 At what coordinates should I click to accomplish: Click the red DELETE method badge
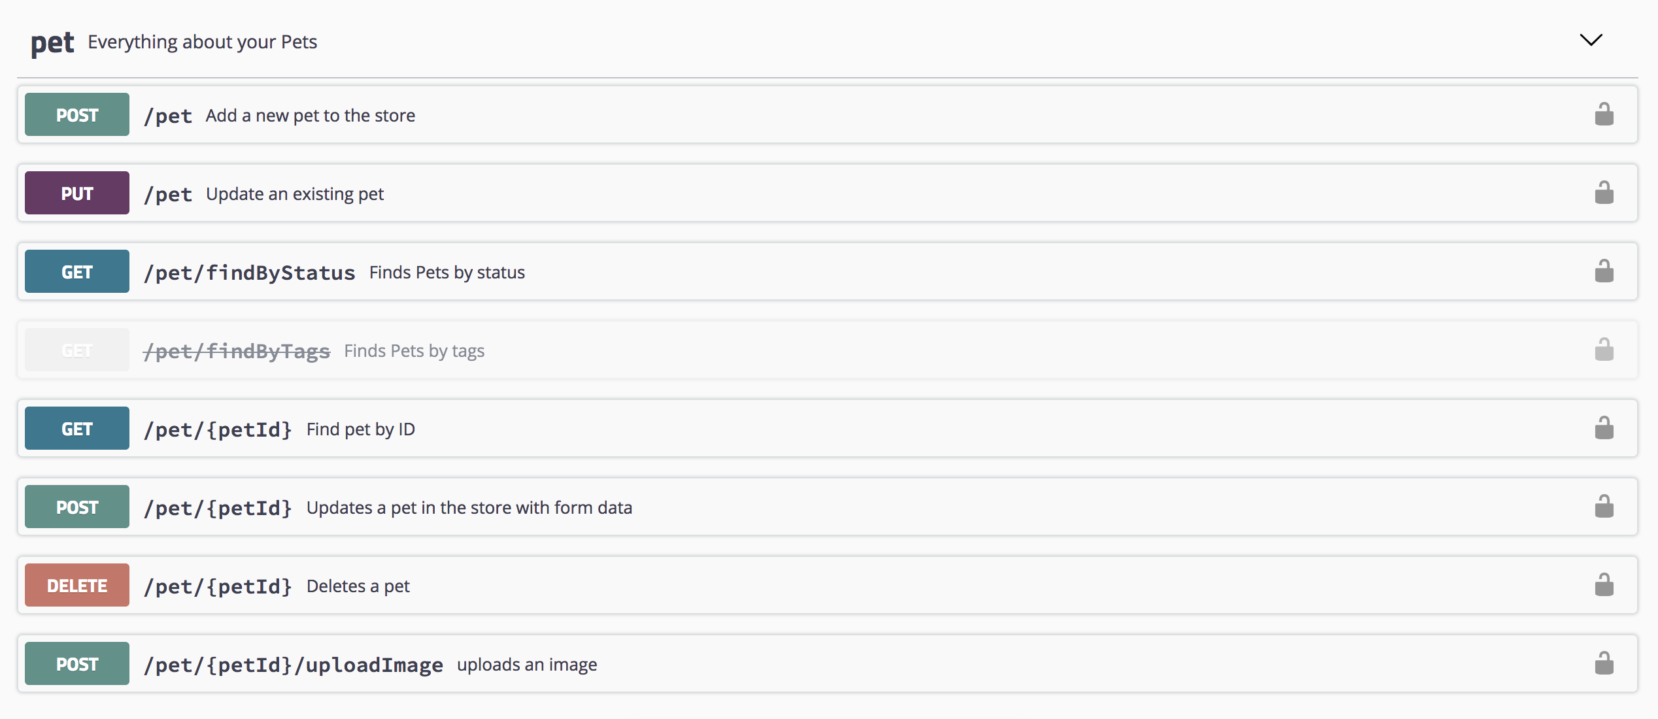[x=77, y=585]
